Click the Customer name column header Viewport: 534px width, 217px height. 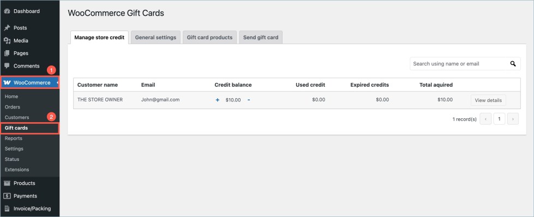pyautogui.click(x=98, y=85)
